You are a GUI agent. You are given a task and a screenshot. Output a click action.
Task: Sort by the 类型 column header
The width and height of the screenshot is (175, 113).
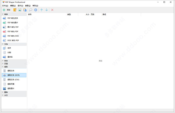[72, 14]
